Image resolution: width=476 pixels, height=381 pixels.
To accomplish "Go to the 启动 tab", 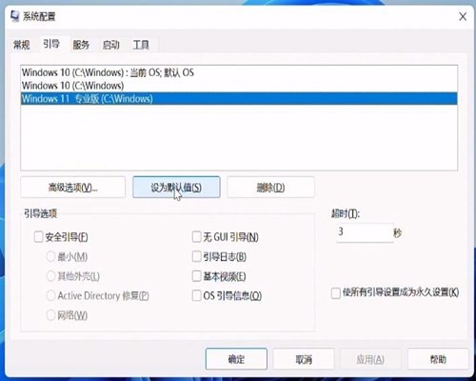I will click(111, 45).
